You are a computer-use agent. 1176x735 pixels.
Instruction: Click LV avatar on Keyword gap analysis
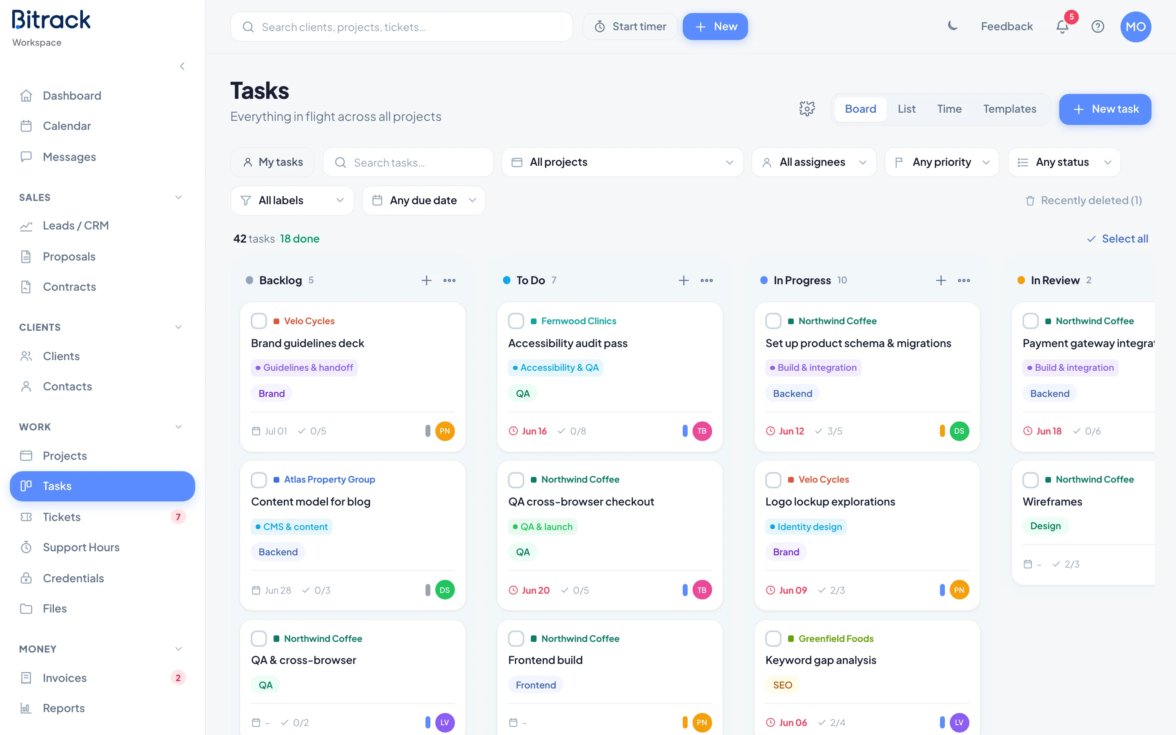click(959, 722)
